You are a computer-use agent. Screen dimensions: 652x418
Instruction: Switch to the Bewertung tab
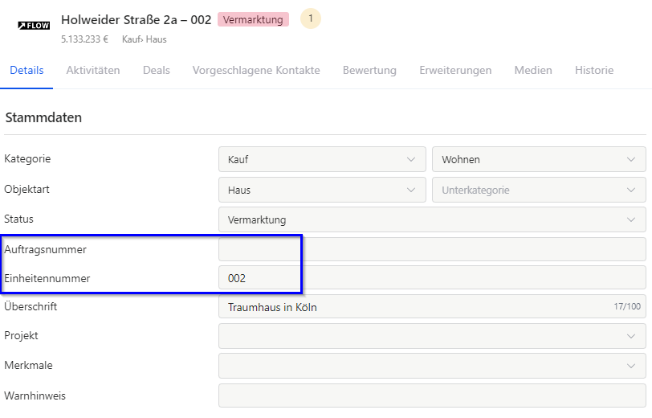(369, 71)
